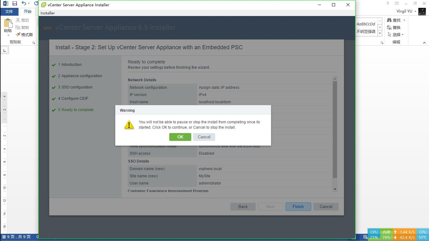429x241 pixels.
Task: Click the styles gallery row-down arrow
Action: 380,28
